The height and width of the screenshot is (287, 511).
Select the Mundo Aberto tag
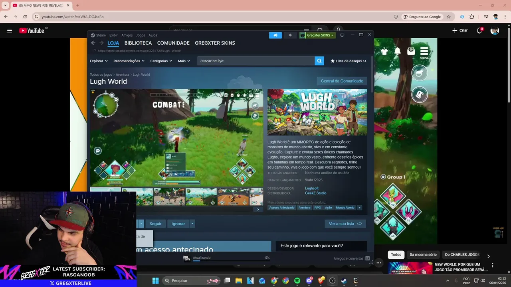345,208
